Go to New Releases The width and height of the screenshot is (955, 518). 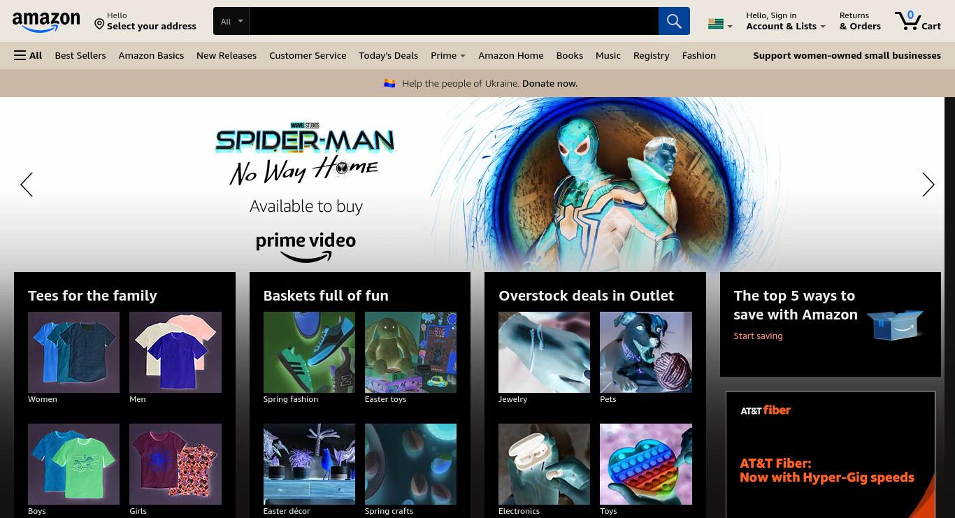227,55
